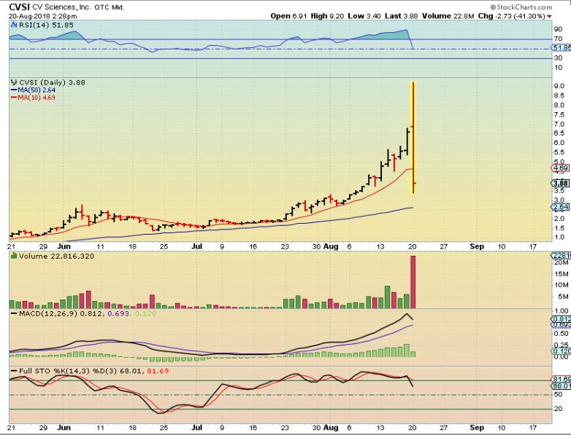This screenshot has width=571, height=435.
Task: Click the StockCharts.com watermark link
Action: click(521, 7)
